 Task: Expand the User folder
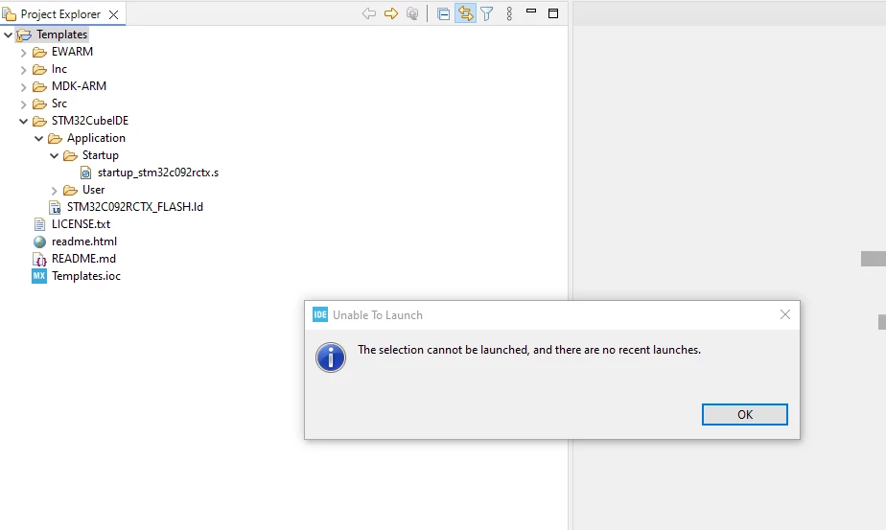coord(54,191)
